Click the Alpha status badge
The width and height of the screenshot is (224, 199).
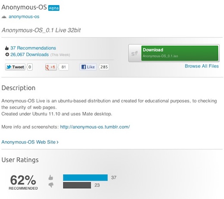pos(54,8)
